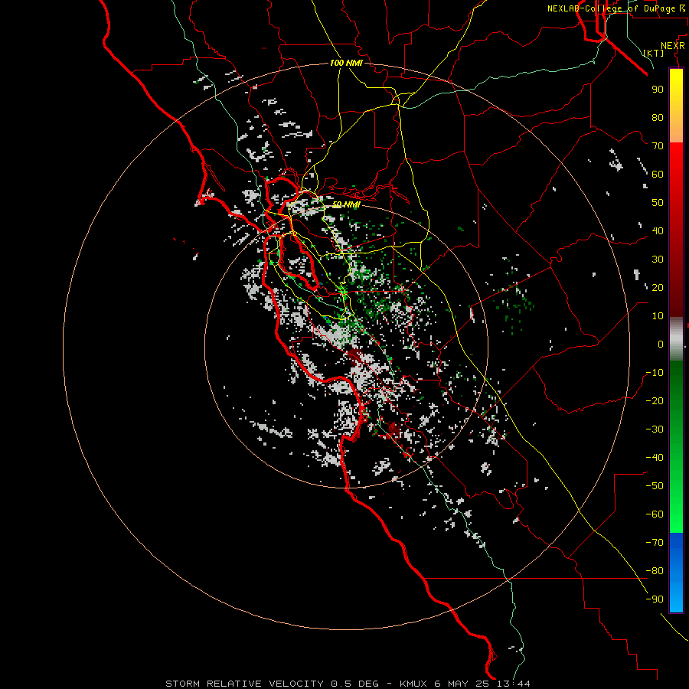The width and height of the screenshot is (689, 689).
Task: Click the "NEXR" label above the scale
Action: point(673,46)
